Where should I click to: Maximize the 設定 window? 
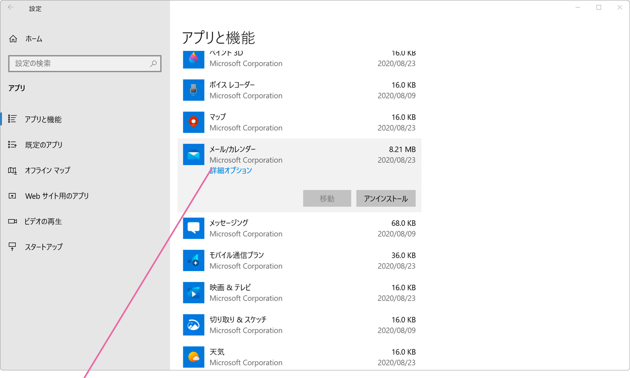(599, 7)
